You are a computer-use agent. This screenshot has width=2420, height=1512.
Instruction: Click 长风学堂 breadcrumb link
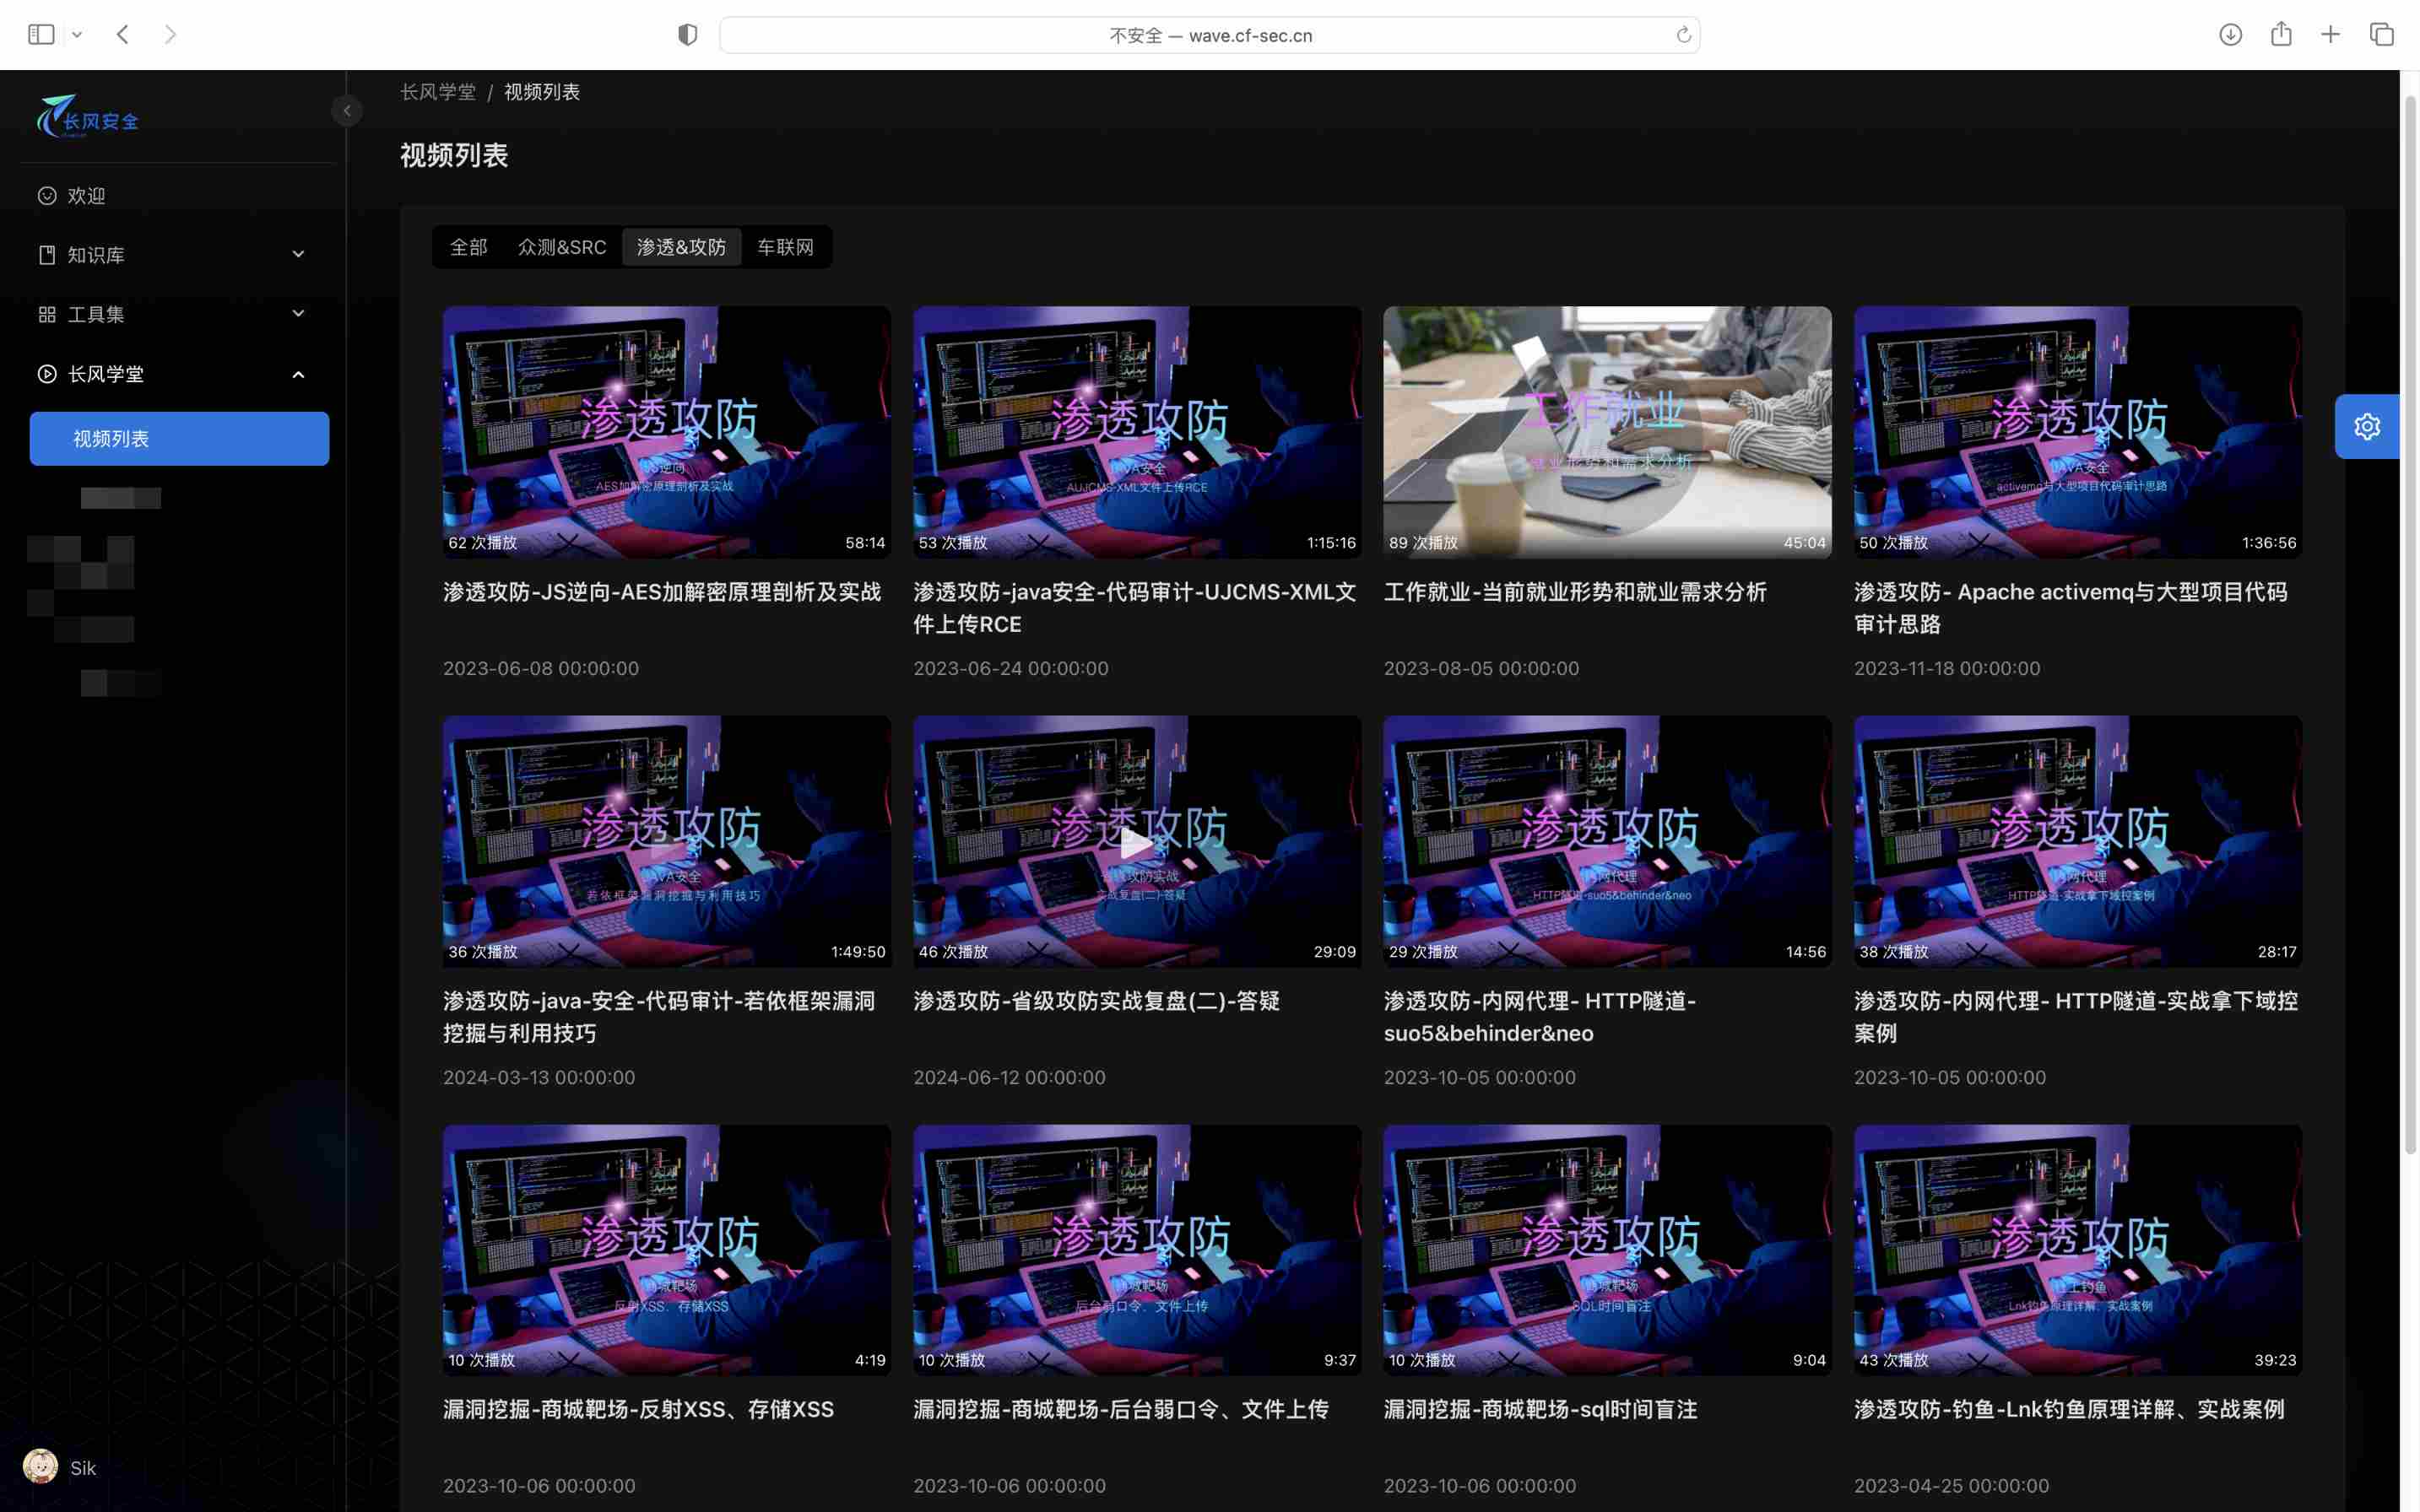pyautogui.click(x=437, y=92)
